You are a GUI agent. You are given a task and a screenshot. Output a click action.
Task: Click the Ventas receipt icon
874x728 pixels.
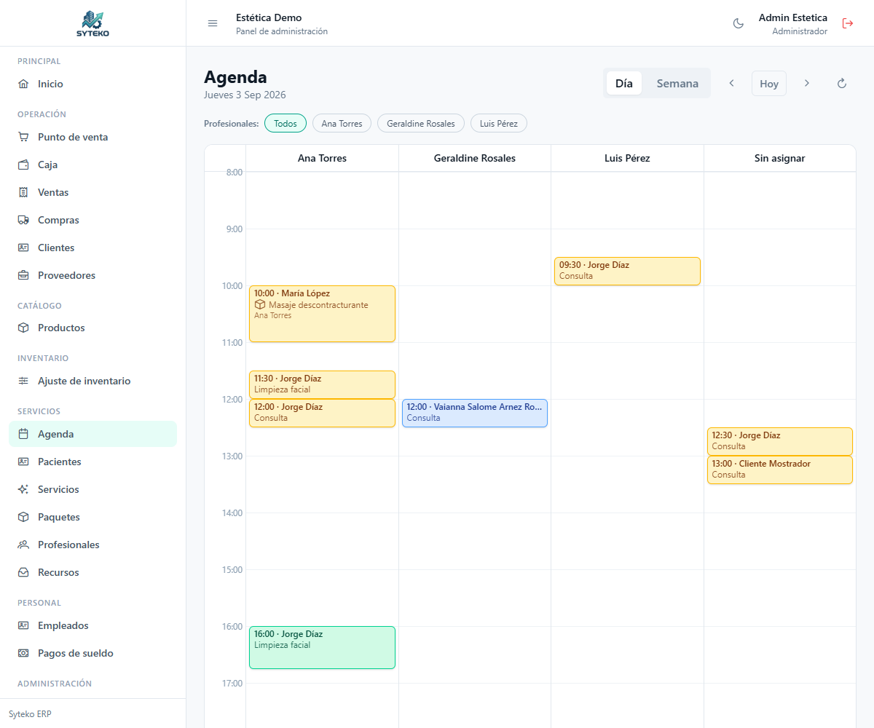tap(23, 192)
